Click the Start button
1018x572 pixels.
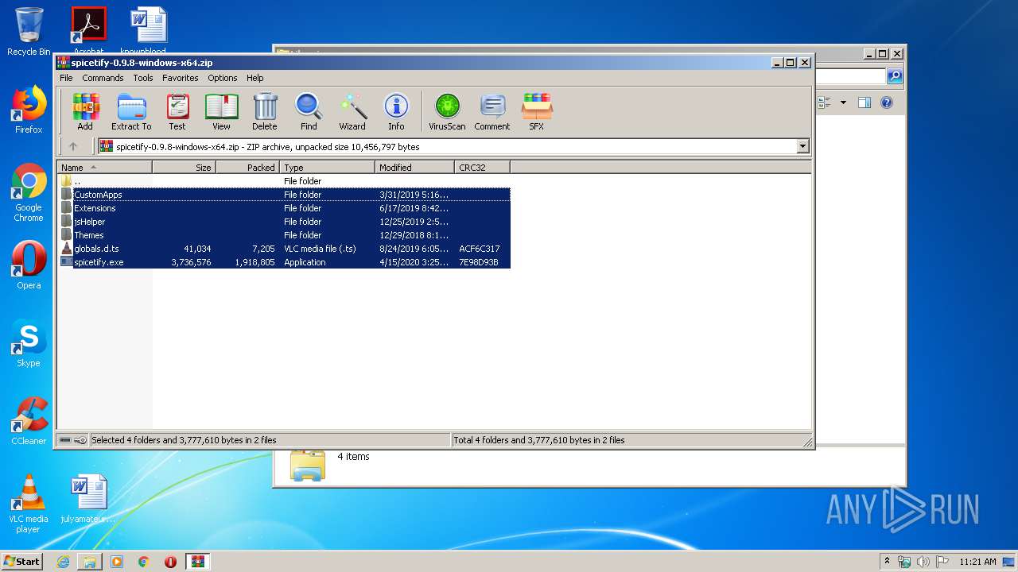tap(22, 562)
